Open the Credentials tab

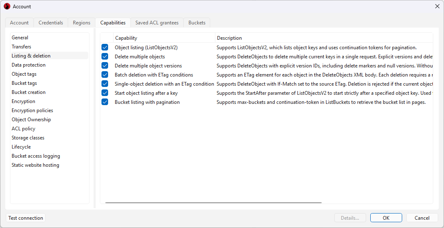click(x=51, y=23)
